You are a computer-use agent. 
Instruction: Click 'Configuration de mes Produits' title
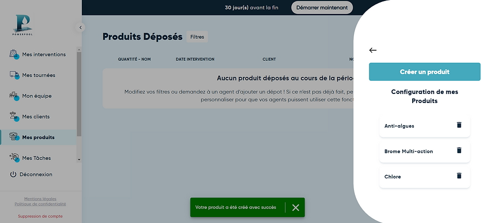(425, 96)
